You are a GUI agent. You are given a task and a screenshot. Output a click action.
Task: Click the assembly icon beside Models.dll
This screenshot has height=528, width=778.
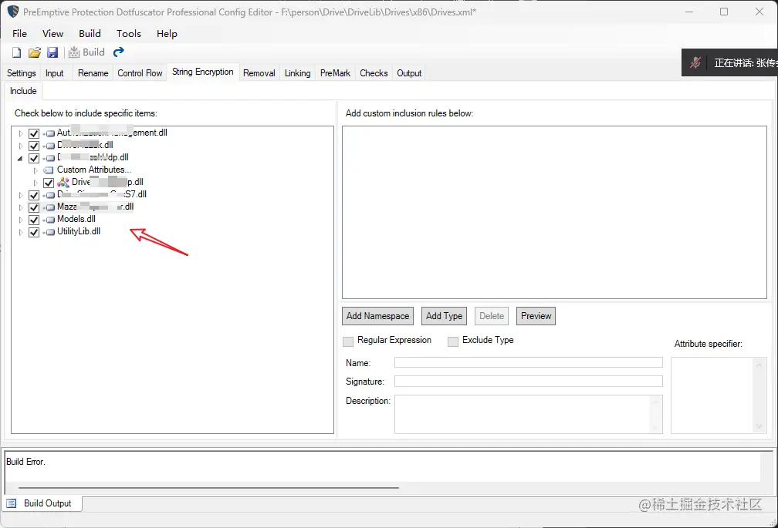tap(49, 220)
